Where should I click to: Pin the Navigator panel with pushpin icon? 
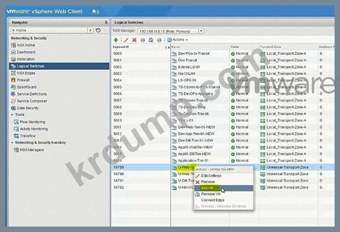click(106, 22)
